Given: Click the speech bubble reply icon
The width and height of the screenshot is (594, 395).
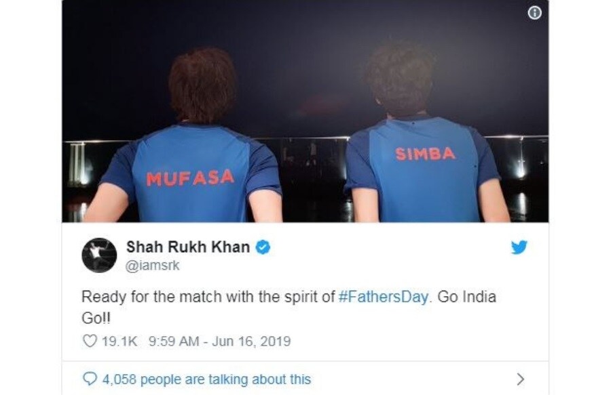Looking at the screenshot, I should pyautogui.click(x=90, y=379).
